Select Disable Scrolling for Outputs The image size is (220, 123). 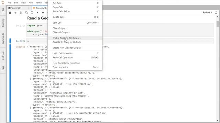point(75,42)
